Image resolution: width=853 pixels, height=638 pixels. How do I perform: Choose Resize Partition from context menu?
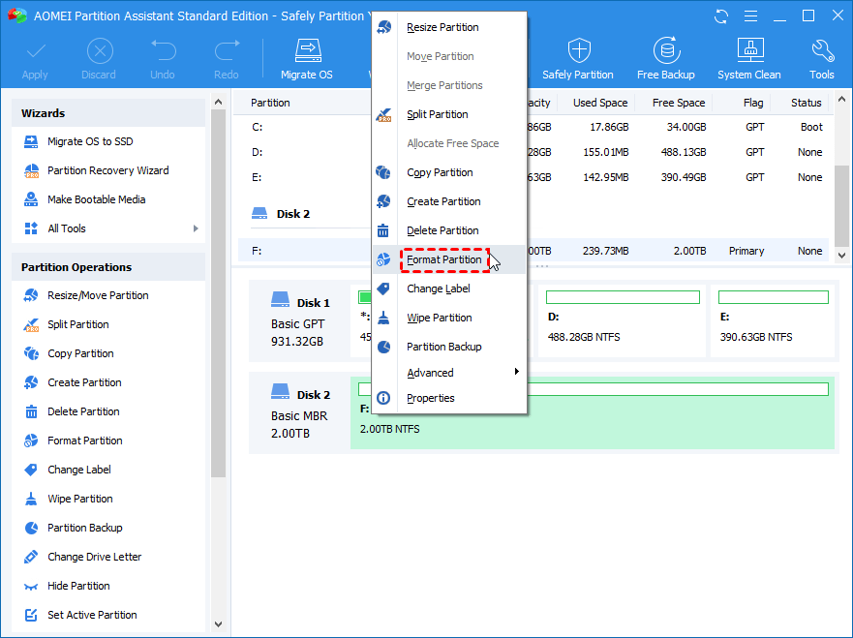[x=442, y=27]
